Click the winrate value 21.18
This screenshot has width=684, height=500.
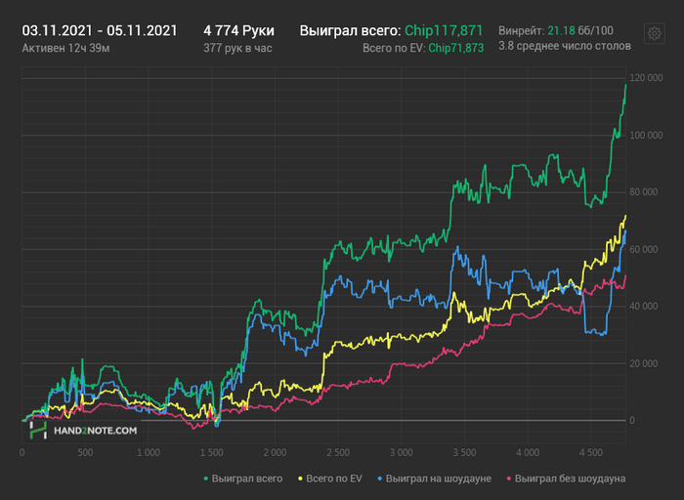tap(561, 31)
